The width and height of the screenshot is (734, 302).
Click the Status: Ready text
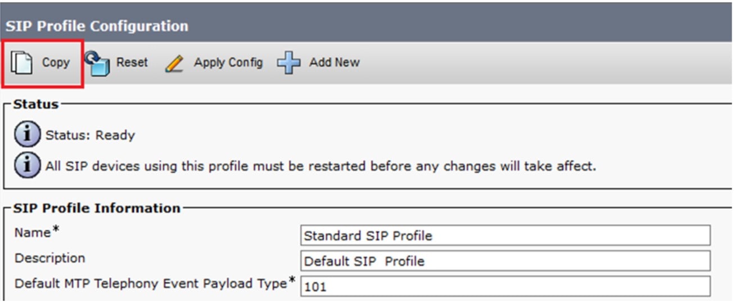coord(90,135)
